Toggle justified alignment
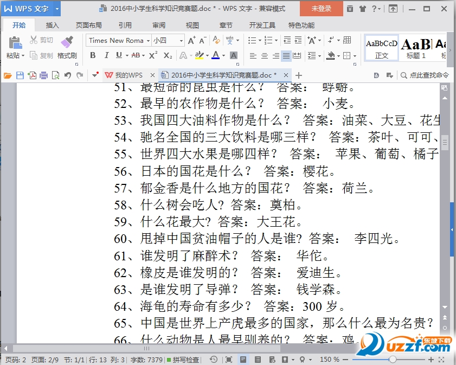This screenshot has height=365, width=456. coord(286,55)
